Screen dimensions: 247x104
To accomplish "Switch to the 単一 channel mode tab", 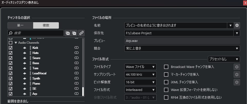I will click(20, 25).
